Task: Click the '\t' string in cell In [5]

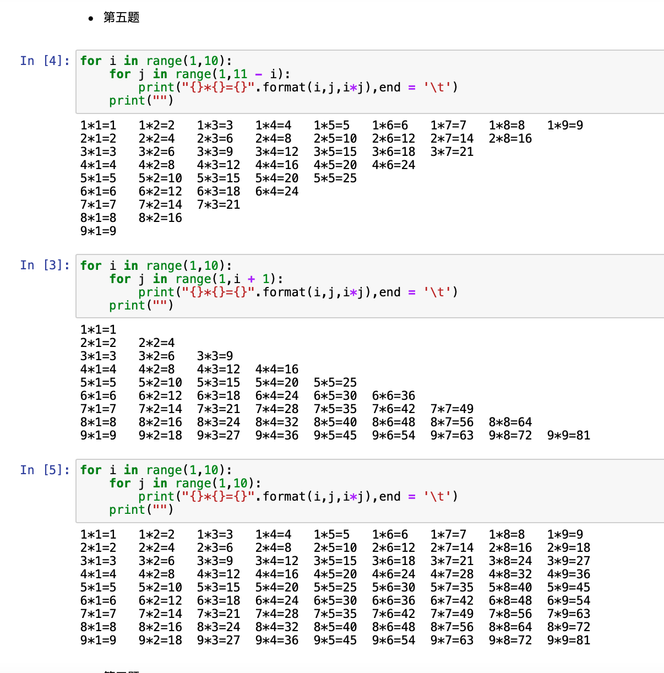Action: click(438, 496)
